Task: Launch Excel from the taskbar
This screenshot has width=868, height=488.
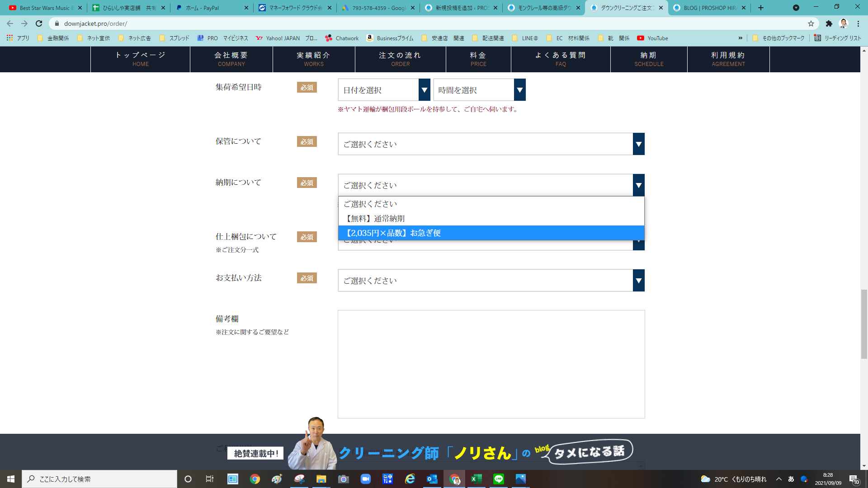Action: pyautogui.click(x=476, y=479)
